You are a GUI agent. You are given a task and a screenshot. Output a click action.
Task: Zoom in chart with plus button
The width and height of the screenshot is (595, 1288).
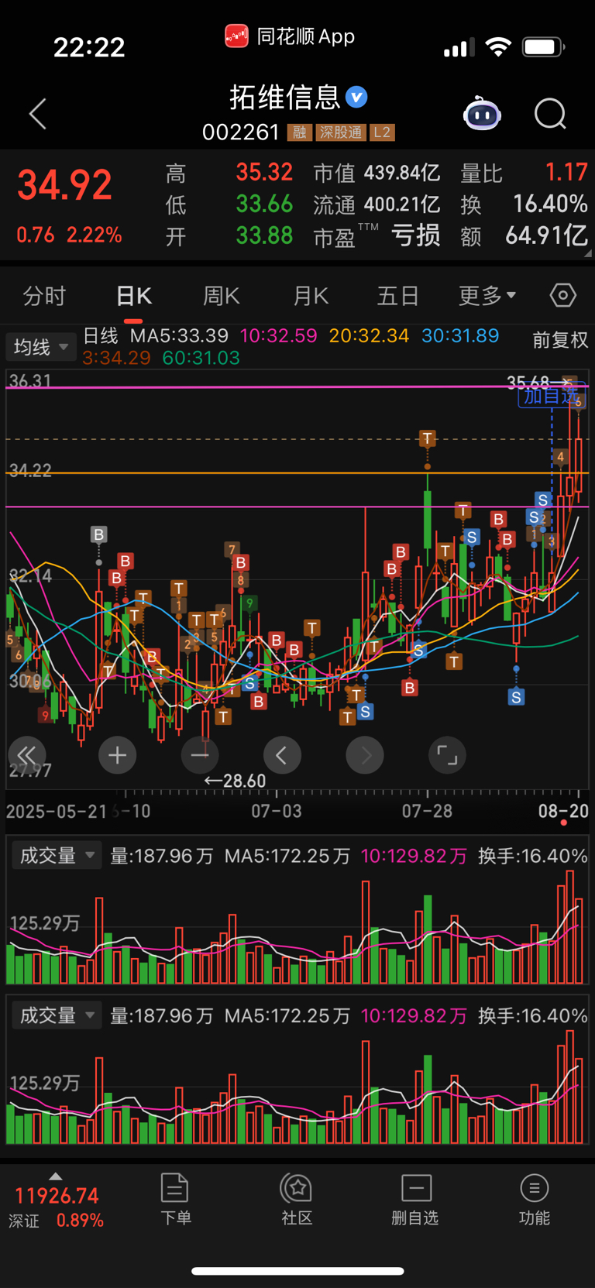pos(117,755)
